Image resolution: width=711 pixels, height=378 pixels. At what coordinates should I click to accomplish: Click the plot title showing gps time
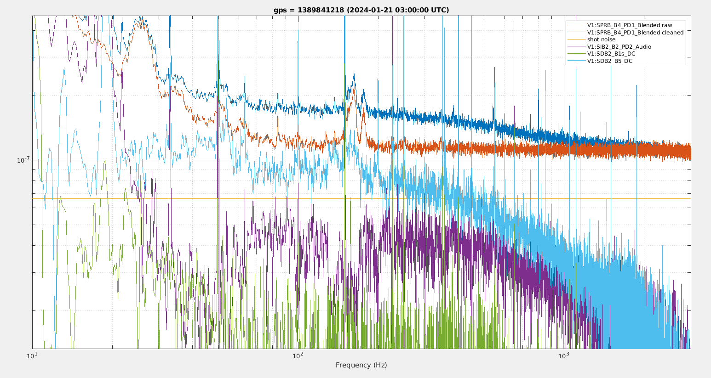pyautogui.click(x=361, y=10)
